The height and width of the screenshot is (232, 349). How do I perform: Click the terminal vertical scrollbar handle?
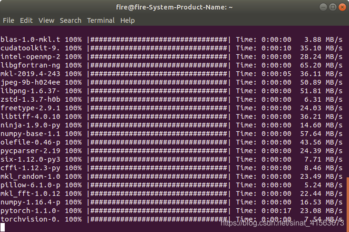pyautogui.click(x=348, y=204)
